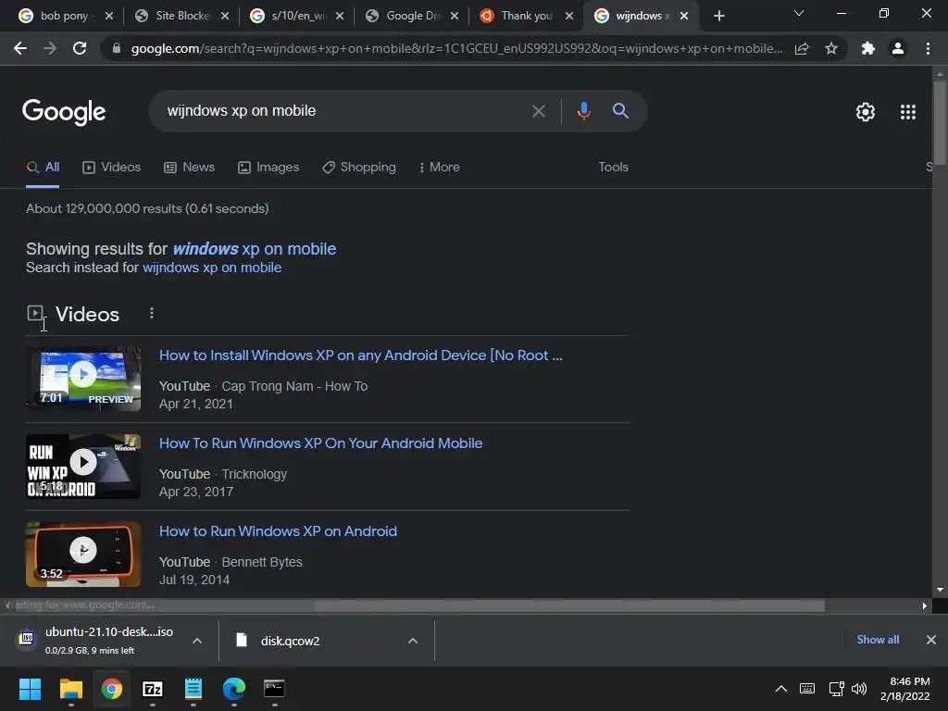Submit search with magnifier icon

(620, 111)
